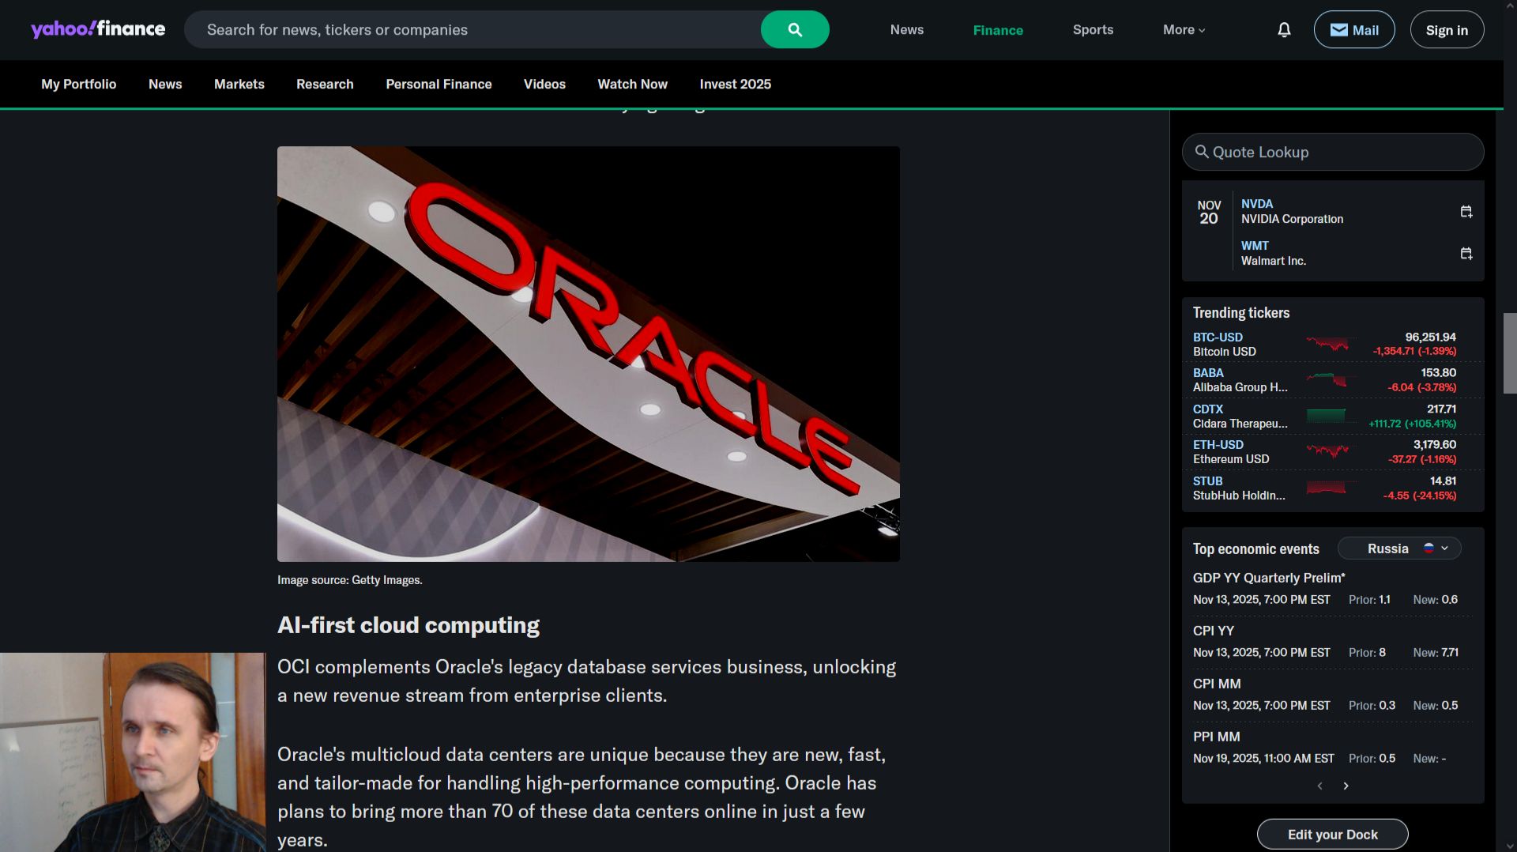Add WMT earnings to calendar

(x=1466, y=254)
